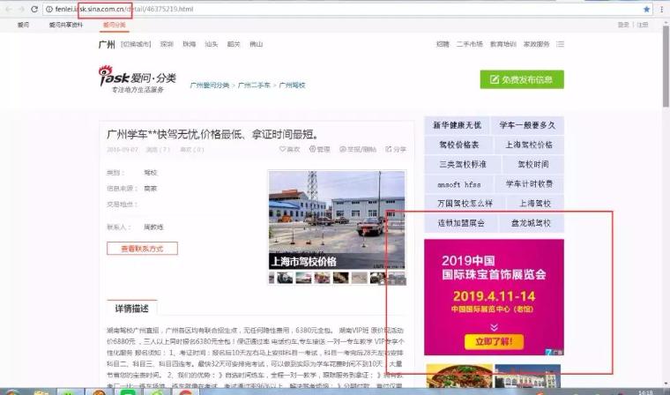
Task: Select the 爱问分类 tab
Action: (114, 25)
